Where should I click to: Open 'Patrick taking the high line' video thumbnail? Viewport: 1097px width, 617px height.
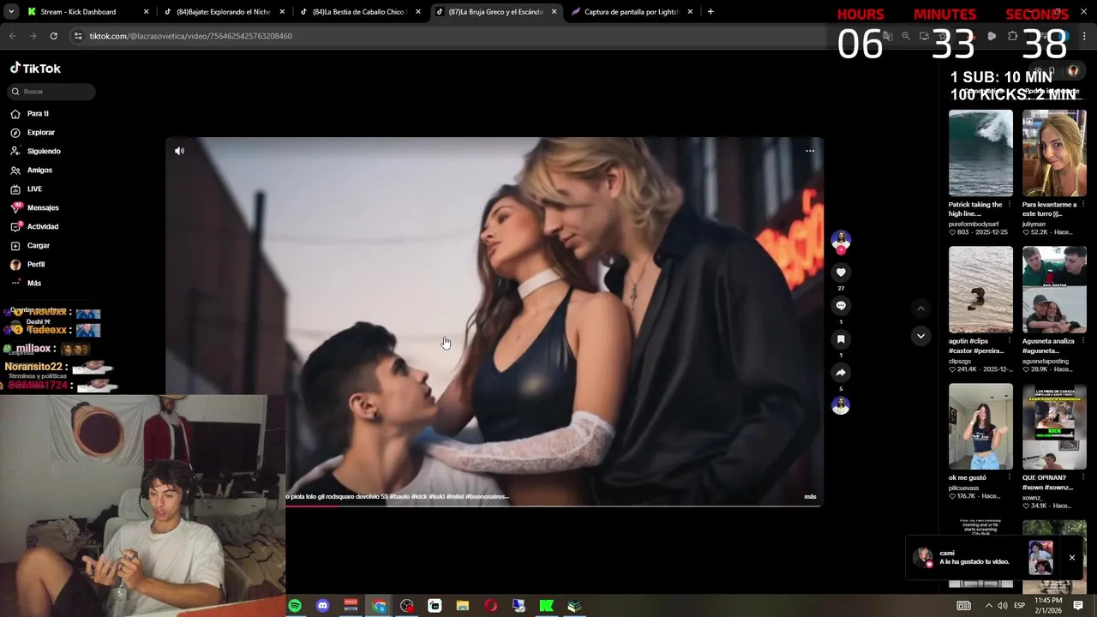click(x=980, y=153)
